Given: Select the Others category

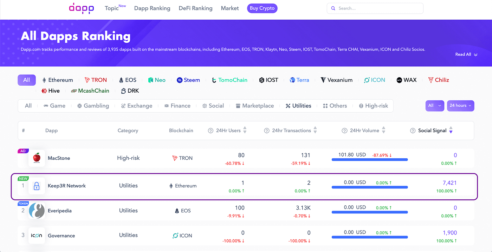Looking at the screenshot, I should pos(335,106).
